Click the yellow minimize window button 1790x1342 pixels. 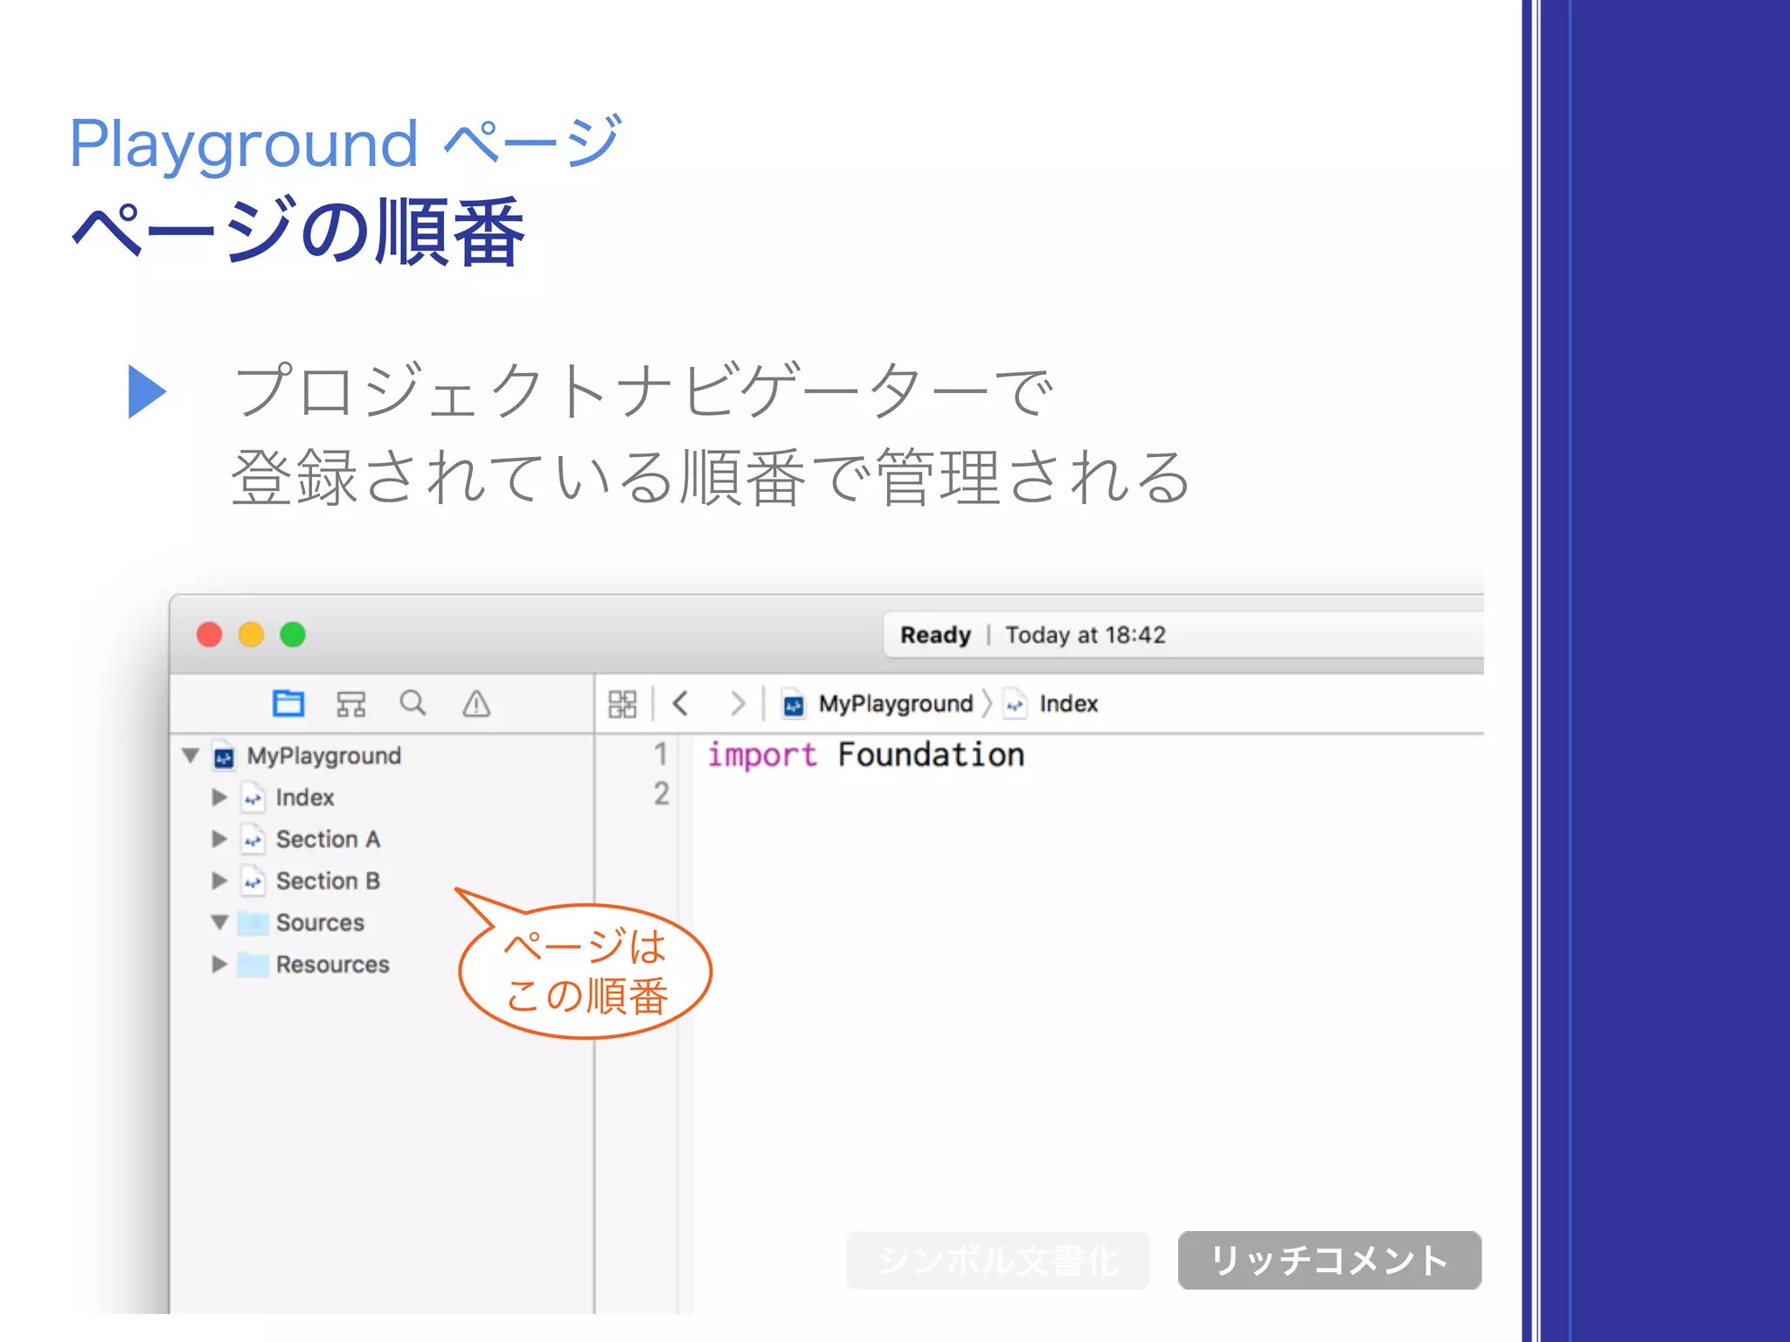(x=251, y=634)
